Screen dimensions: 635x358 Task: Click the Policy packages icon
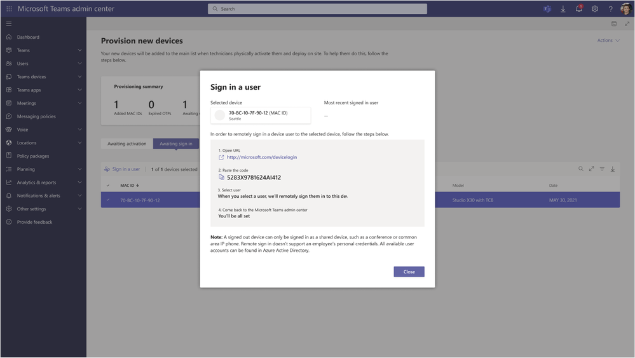[9, 156]
